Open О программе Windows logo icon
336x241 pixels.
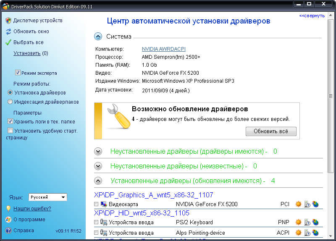[x=8, y=219]
